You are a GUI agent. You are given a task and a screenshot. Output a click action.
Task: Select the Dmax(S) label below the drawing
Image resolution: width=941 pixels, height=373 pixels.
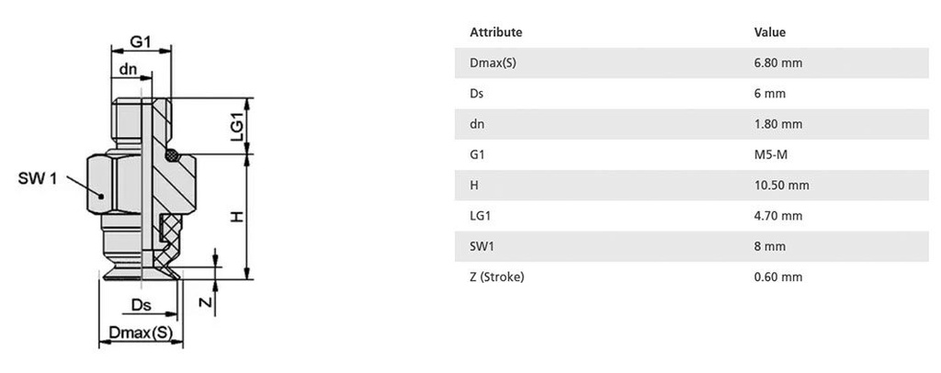pos(140,331)
